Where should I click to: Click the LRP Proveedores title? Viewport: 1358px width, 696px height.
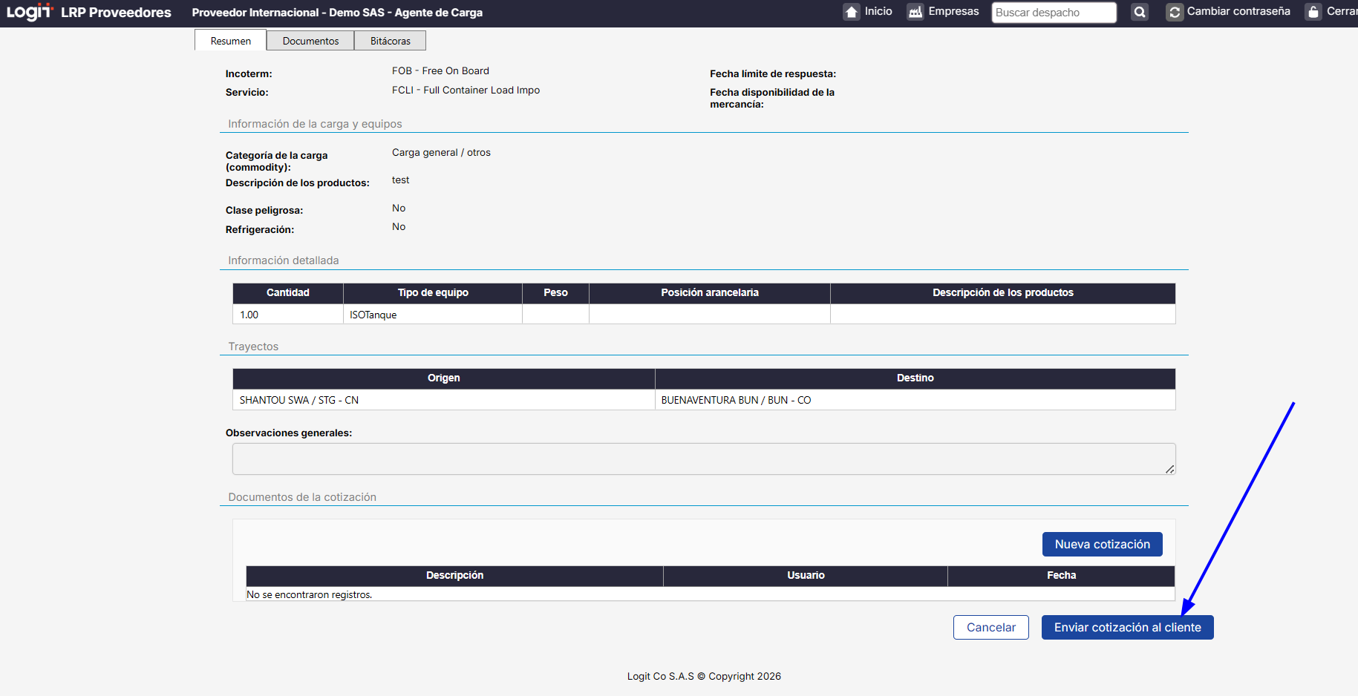(x=116, y=13)
